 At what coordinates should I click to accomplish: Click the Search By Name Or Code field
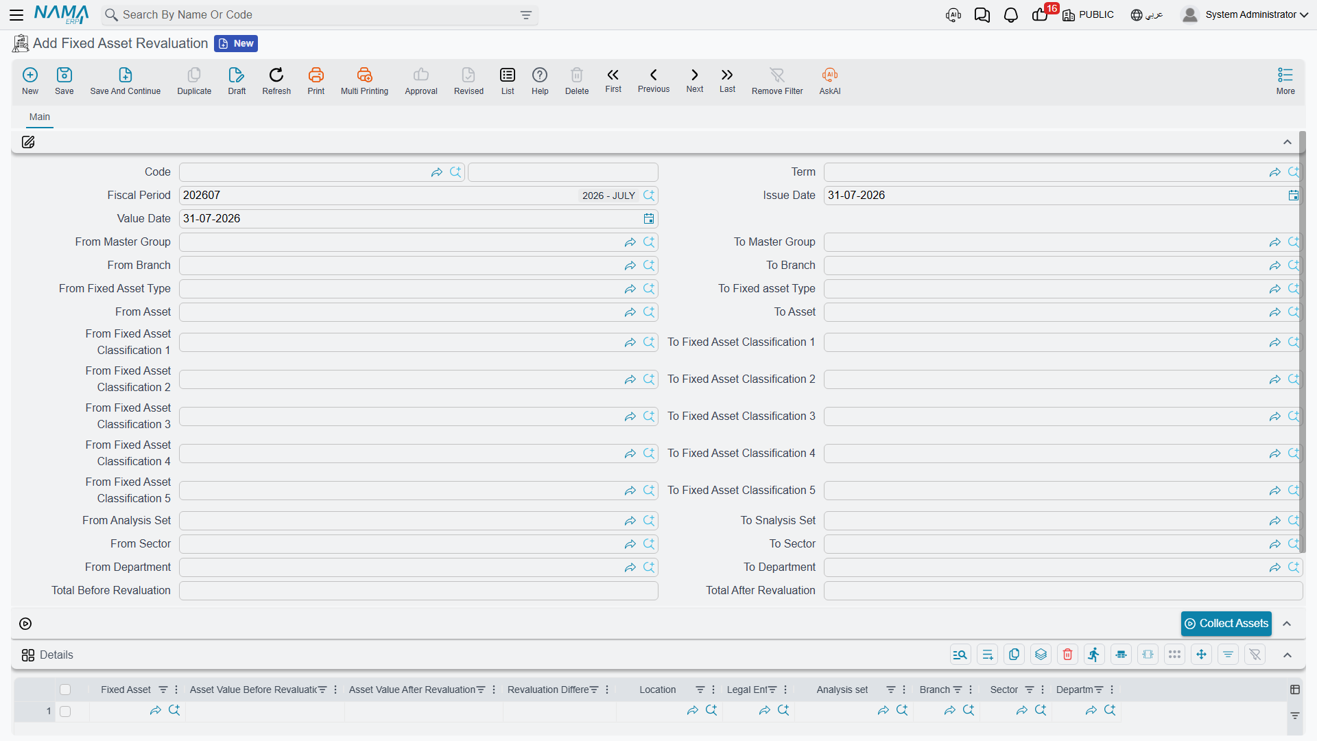320,15
